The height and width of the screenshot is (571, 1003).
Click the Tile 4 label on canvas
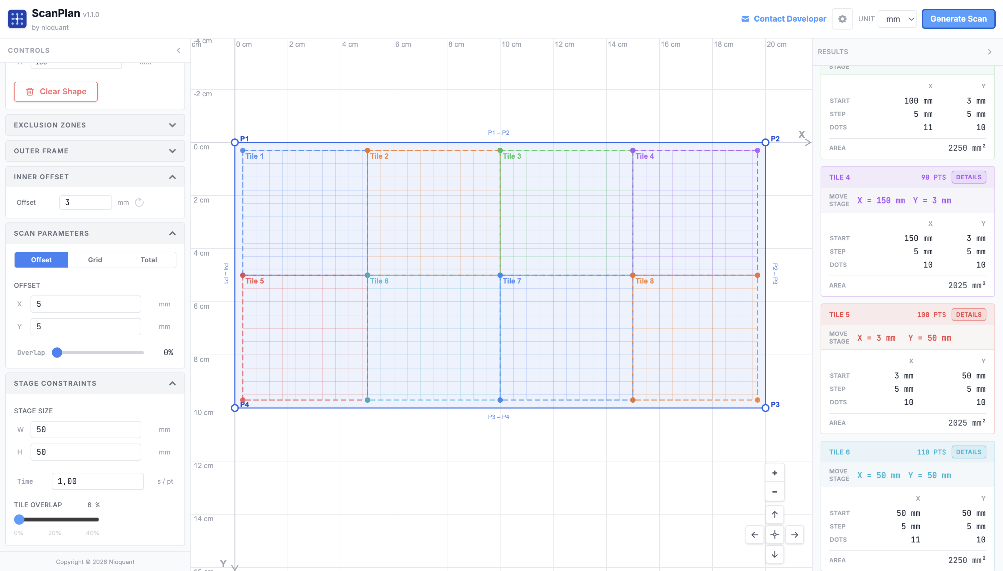[644, 156]
